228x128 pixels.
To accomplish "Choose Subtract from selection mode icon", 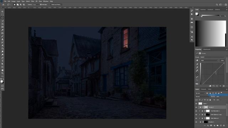I will coord(21,5).
